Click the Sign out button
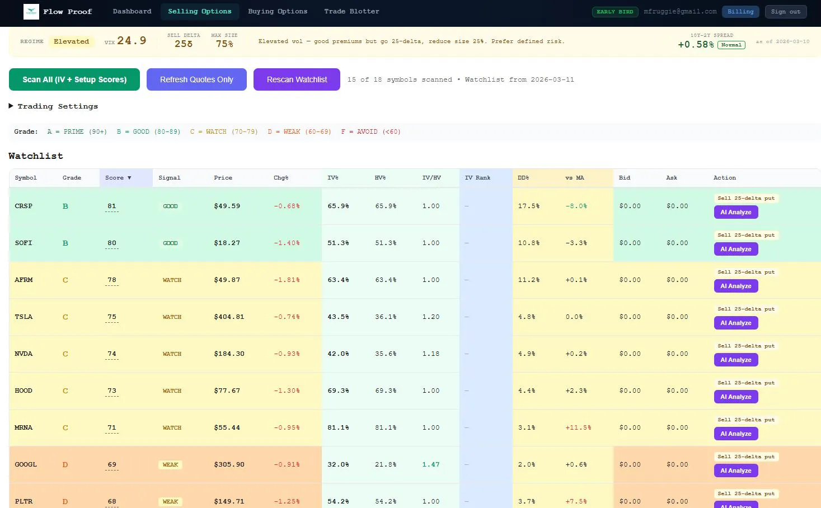This screenshot has height=508, width=821. pos(786,12)
